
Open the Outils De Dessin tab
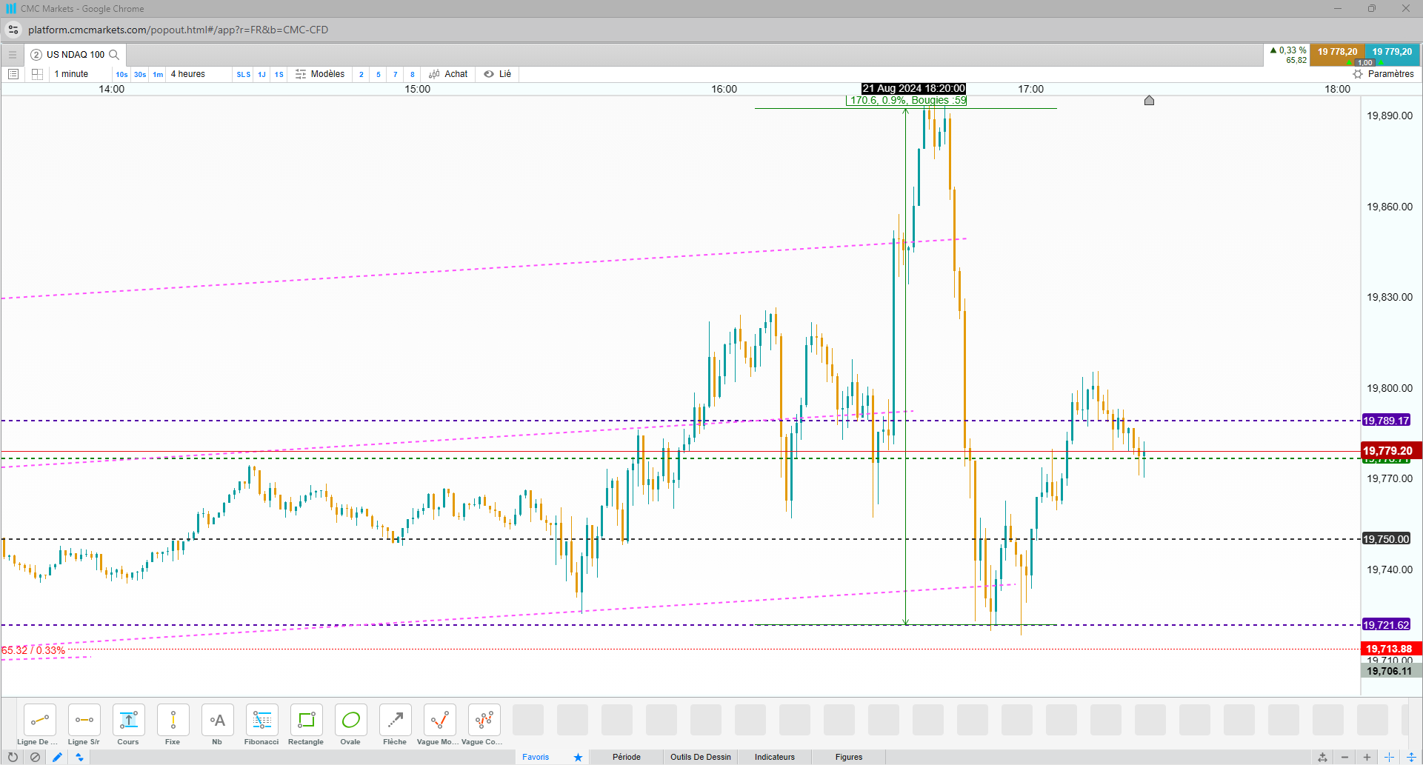point(700,757)
